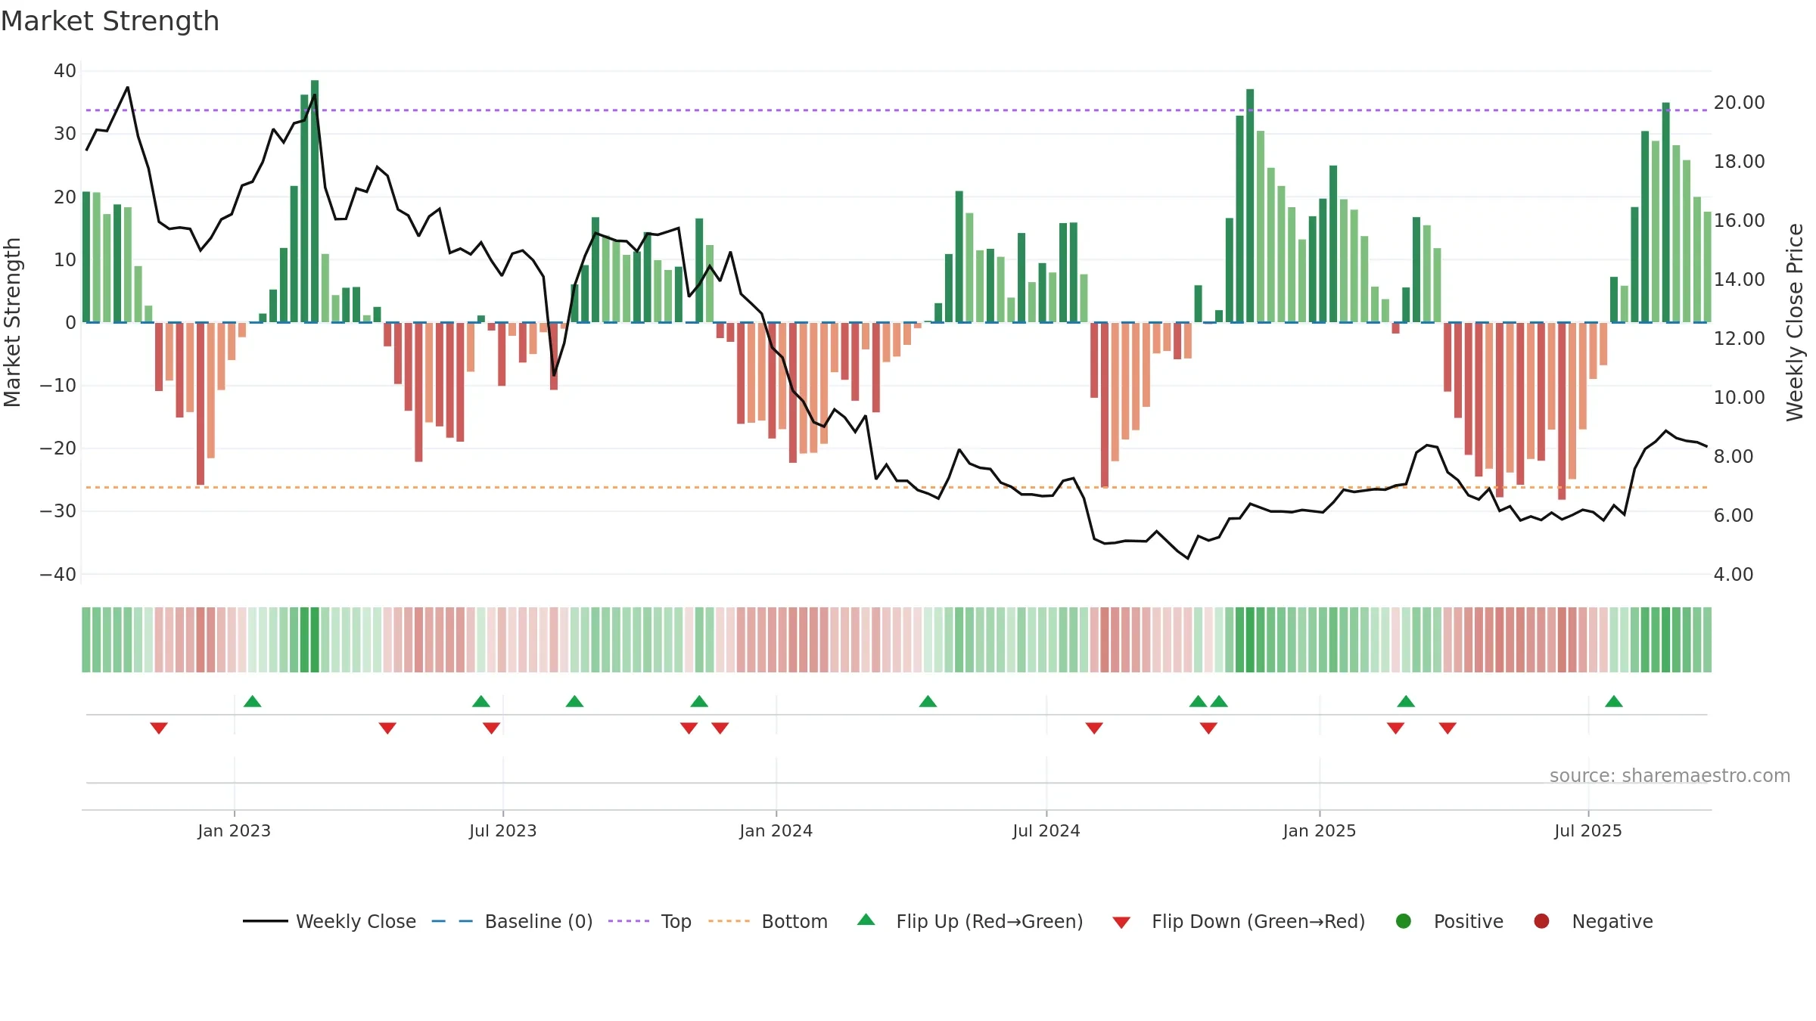1816x1021 pixels.
Task: Click the green triangle icon in legend
Action: coord(866,920)
